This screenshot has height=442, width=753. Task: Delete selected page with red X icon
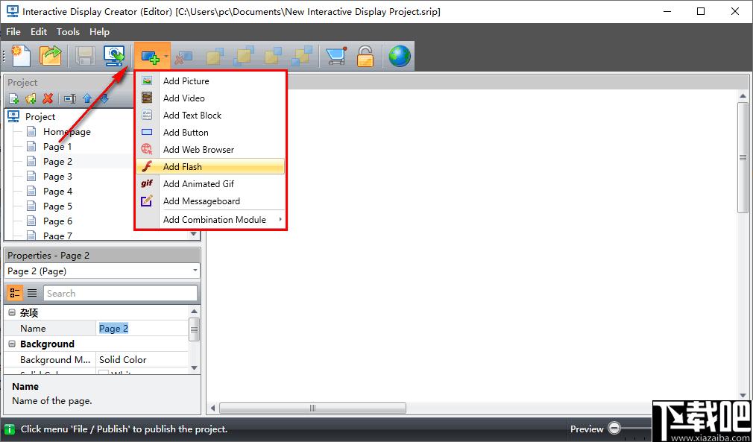[x=47, y=99]
